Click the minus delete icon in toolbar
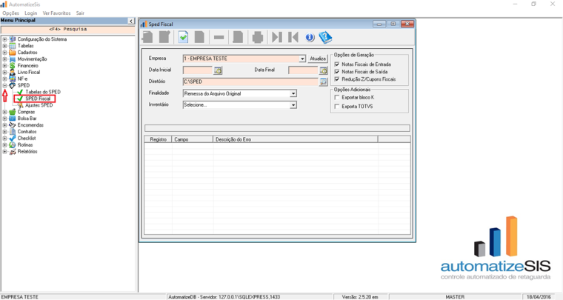 pos(219,37)
